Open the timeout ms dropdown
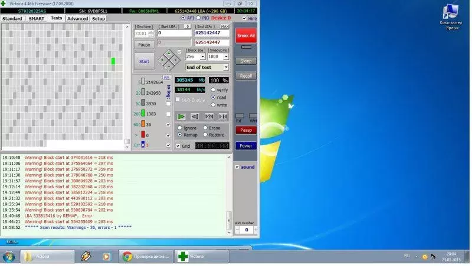472x266 pixels. click(226, 56)
